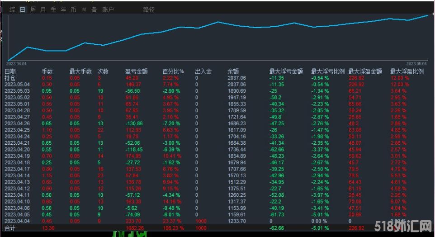Click the 最大浮亏比例 column header
Screen dimensions: 435x237
(328, 71)
